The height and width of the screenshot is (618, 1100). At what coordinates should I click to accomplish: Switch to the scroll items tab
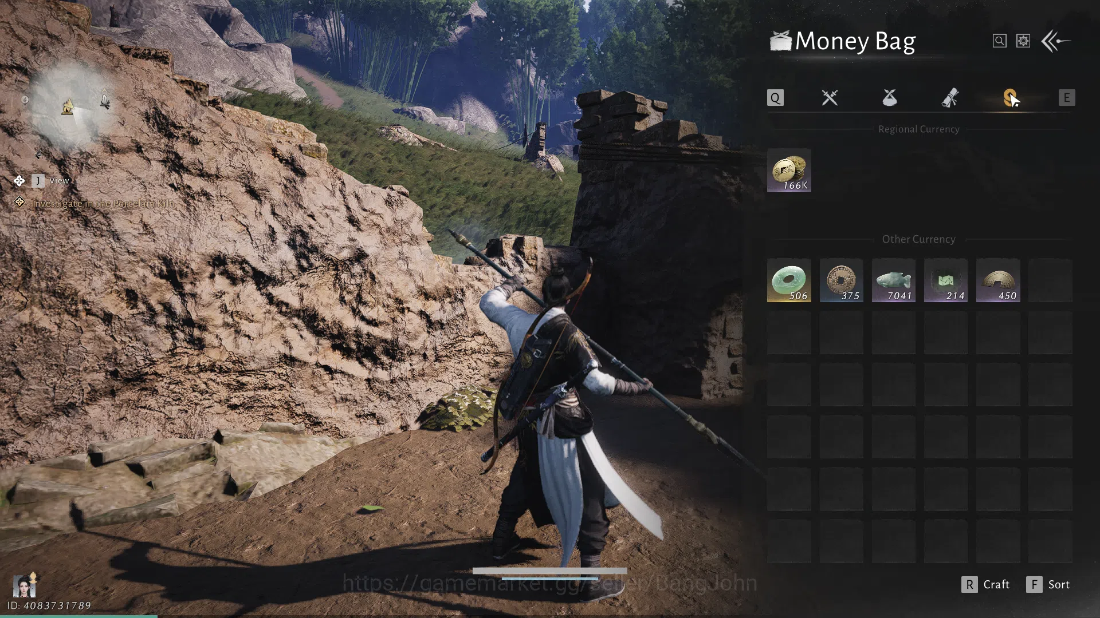(950, 98)
